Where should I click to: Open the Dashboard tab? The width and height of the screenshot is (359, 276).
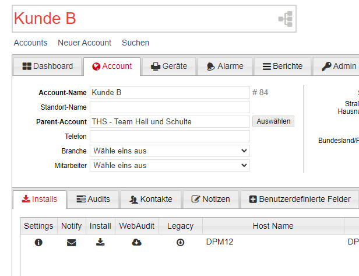pyautogui.click(x=47, y=67)
